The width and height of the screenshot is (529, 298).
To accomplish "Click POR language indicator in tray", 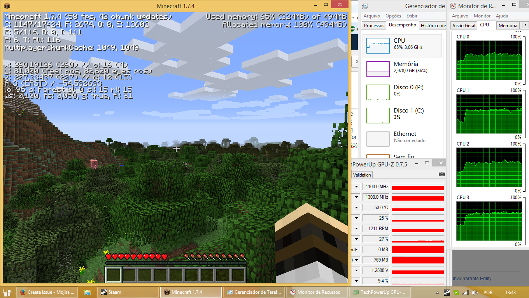I will tap(488, 293).
